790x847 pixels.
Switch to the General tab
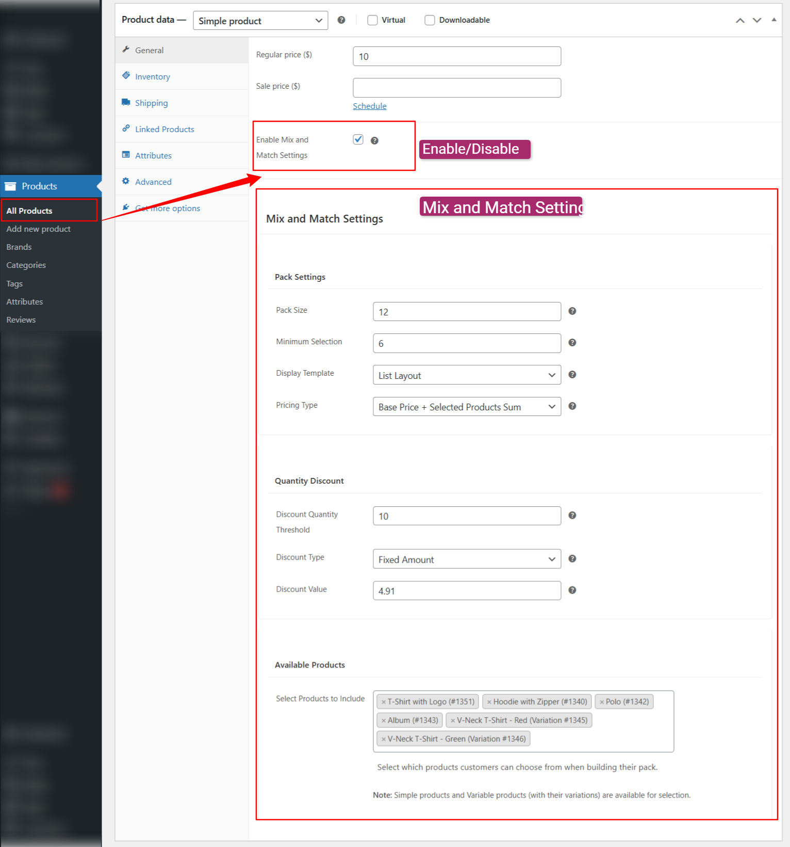[182, 50]
